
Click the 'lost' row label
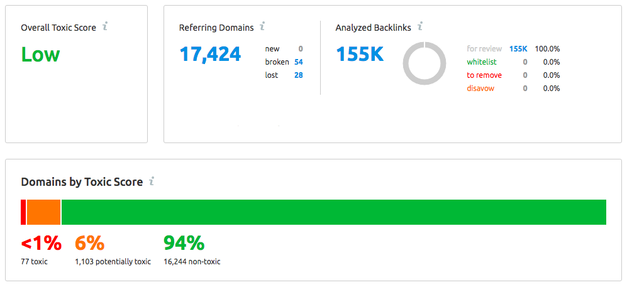(x=272, y=75)
